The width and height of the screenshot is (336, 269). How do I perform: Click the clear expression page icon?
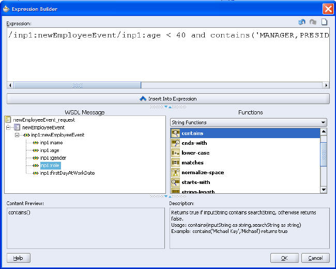click(325, 22)
